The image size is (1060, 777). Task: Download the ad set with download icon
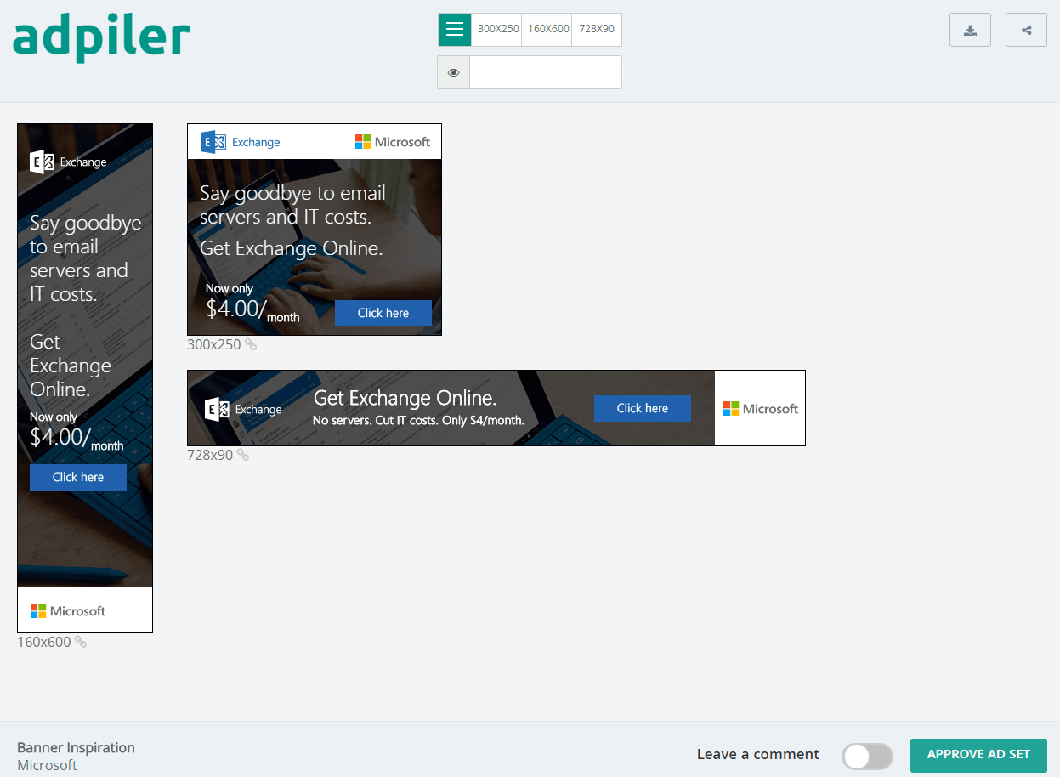(x=970, y=30)
